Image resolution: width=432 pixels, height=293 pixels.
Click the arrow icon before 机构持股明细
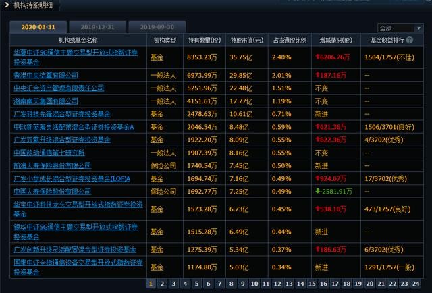(x=7, y=5)
